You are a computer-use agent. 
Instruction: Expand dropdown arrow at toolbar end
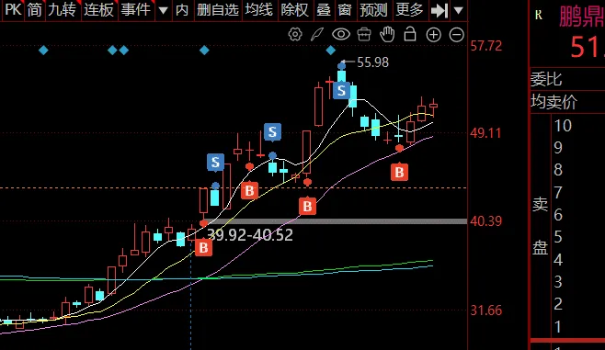(x=458, y=10)
